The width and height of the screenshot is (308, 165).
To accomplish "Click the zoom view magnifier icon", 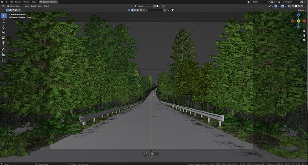I will pyautogui.click(x=304, y=31).
